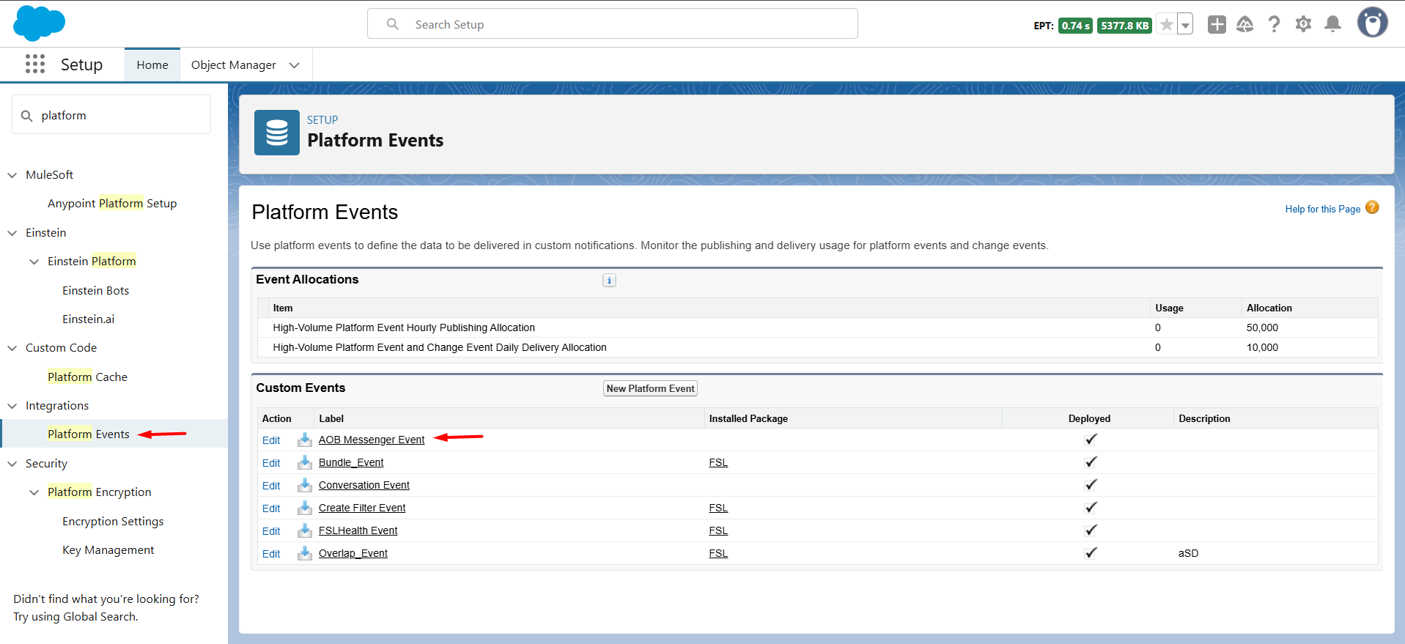Screen dimensions: 1405x644
Task: Open the global actions plus icon
Action: 1217,24
